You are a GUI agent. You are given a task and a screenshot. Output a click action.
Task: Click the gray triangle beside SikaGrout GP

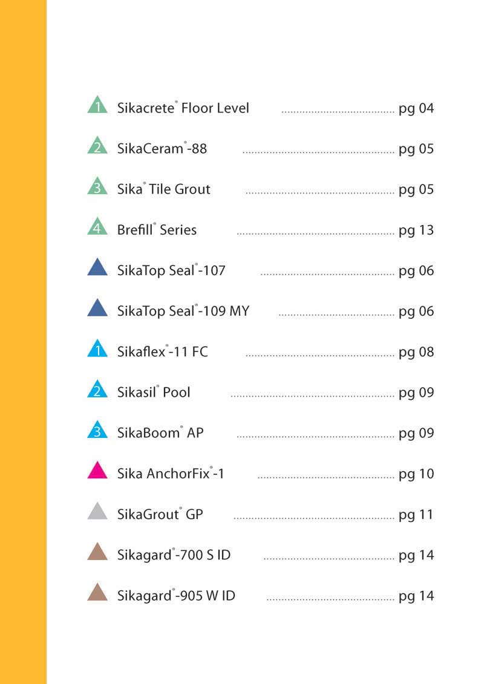pyautogui.click(x=97, y=511)
